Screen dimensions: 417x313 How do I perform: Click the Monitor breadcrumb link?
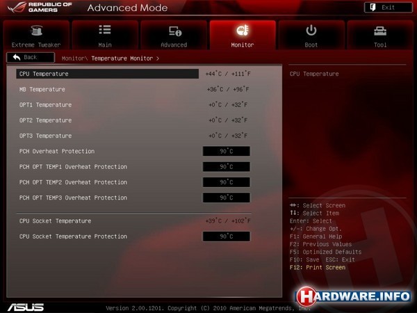(74, 58)
